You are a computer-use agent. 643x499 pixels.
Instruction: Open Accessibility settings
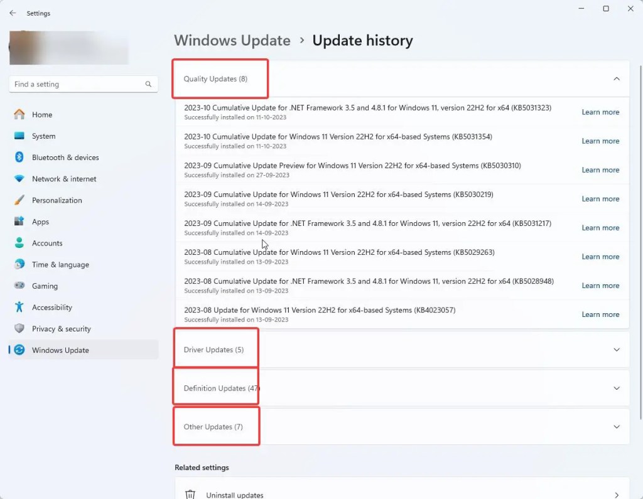coord(19,308)
